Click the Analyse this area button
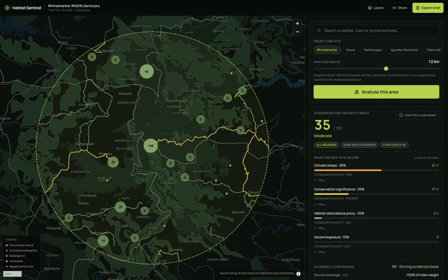Viewport: 448px width, 280px height. [x=376, y=92]
